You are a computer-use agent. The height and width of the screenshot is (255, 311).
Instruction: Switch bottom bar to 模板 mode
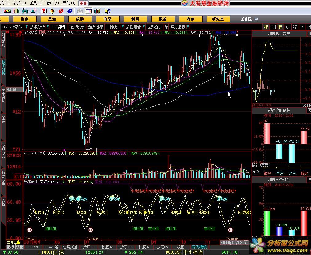point(19,247)
